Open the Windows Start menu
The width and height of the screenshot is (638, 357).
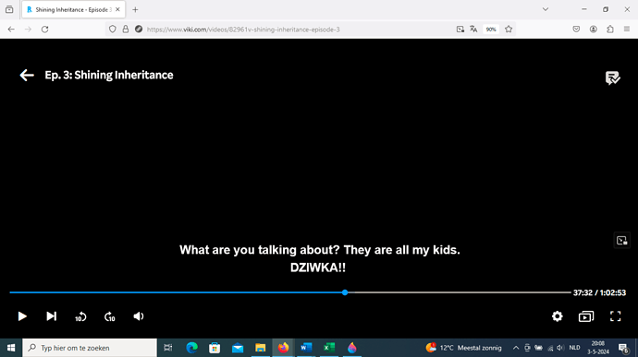[x=11, y=348]
